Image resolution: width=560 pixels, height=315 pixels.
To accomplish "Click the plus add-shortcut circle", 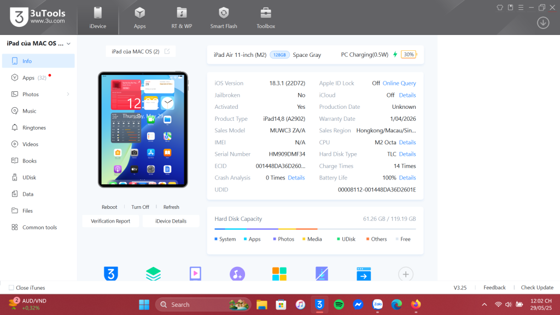I will 406,275.
